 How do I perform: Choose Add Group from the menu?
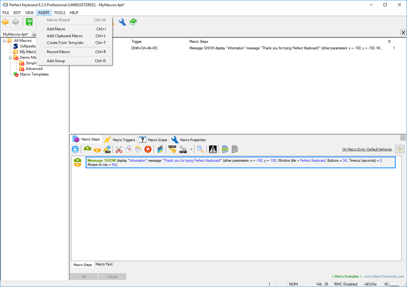(74, 61)
